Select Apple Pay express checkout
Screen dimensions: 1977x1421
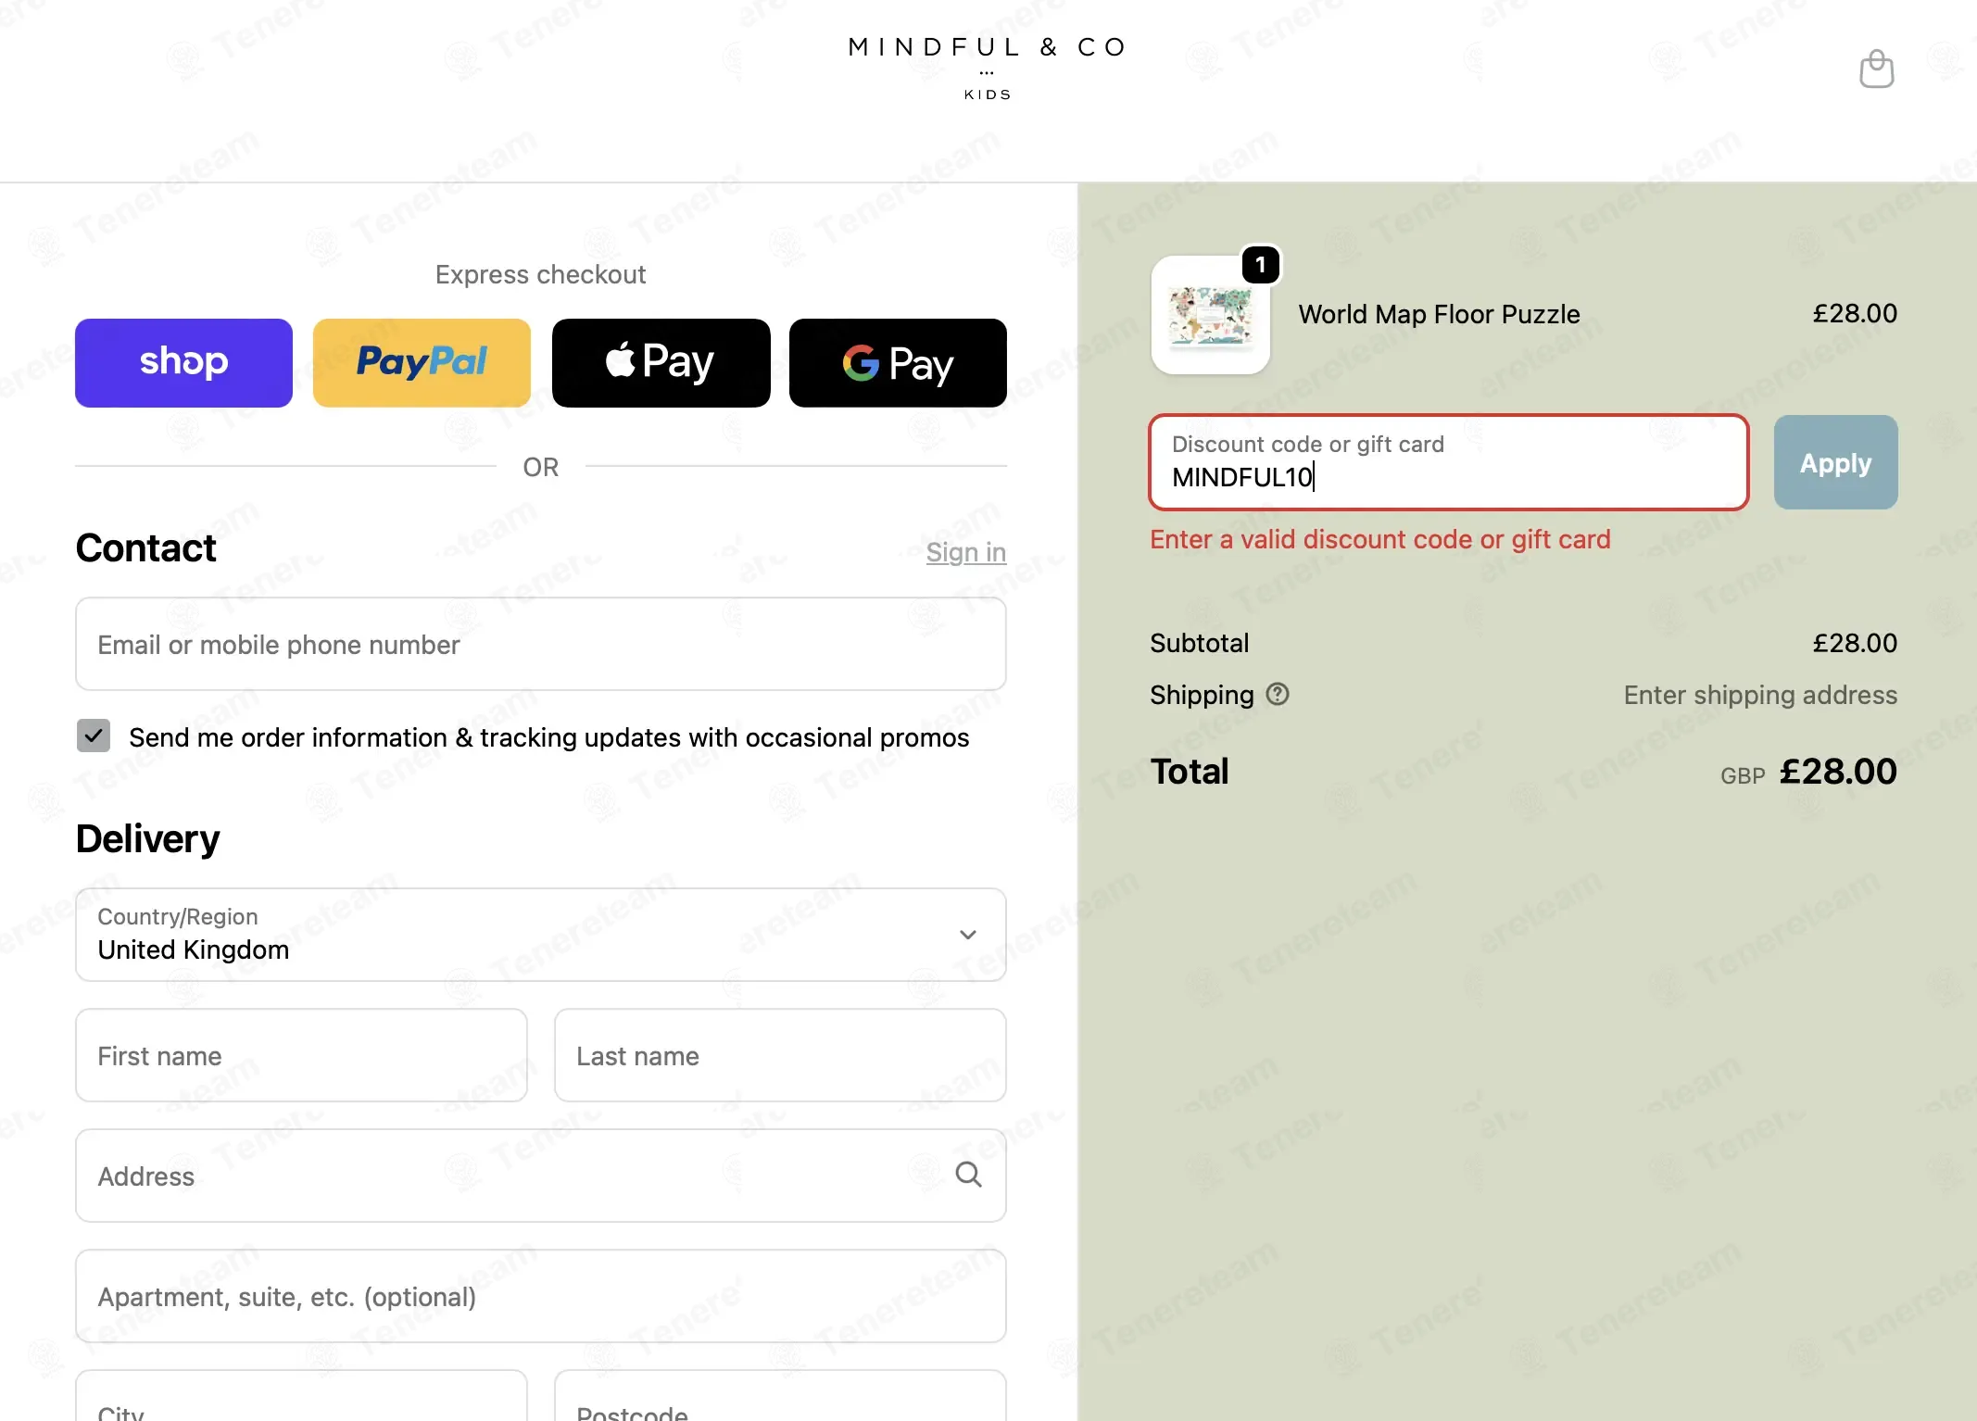661,362
